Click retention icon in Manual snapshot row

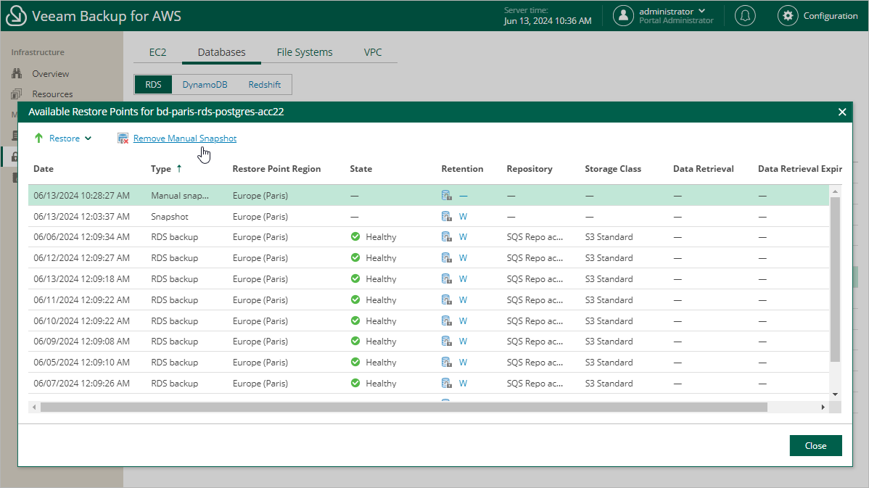[446, 195]
